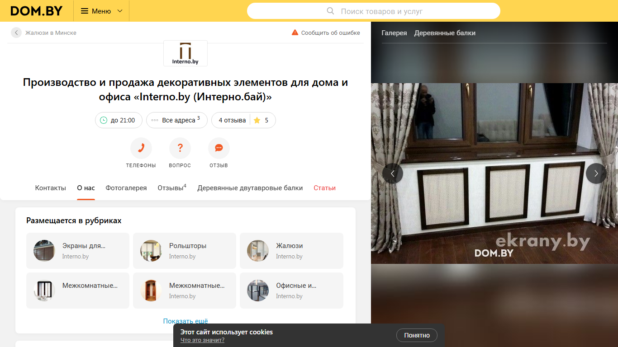Open the Отзывы tab
This screenshot has width=618, height=347.
(172, 188)
